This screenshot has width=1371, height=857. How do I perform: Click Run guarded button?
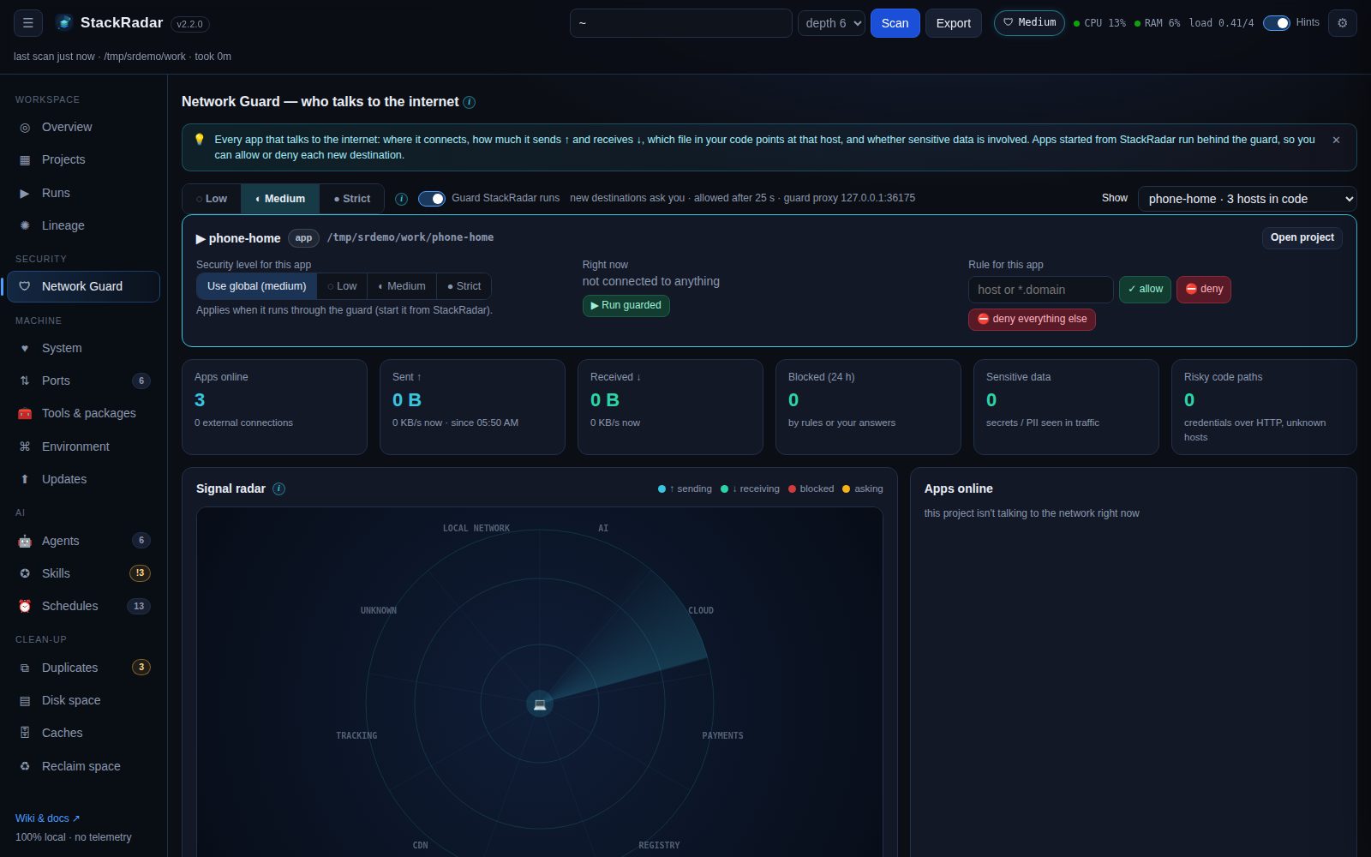coord(626,305)
